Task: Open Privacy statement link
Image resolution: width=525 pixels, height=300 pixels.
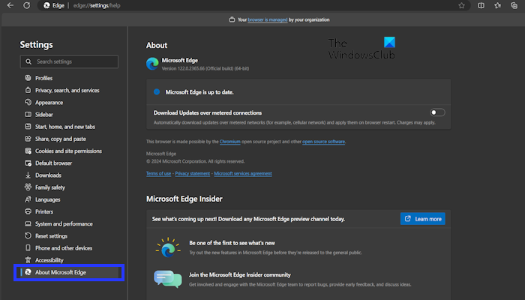Action: click(193, 173)
